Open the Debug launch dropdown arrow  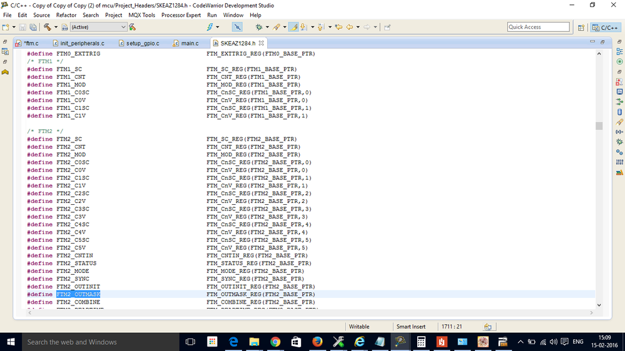tap(267, 27)
